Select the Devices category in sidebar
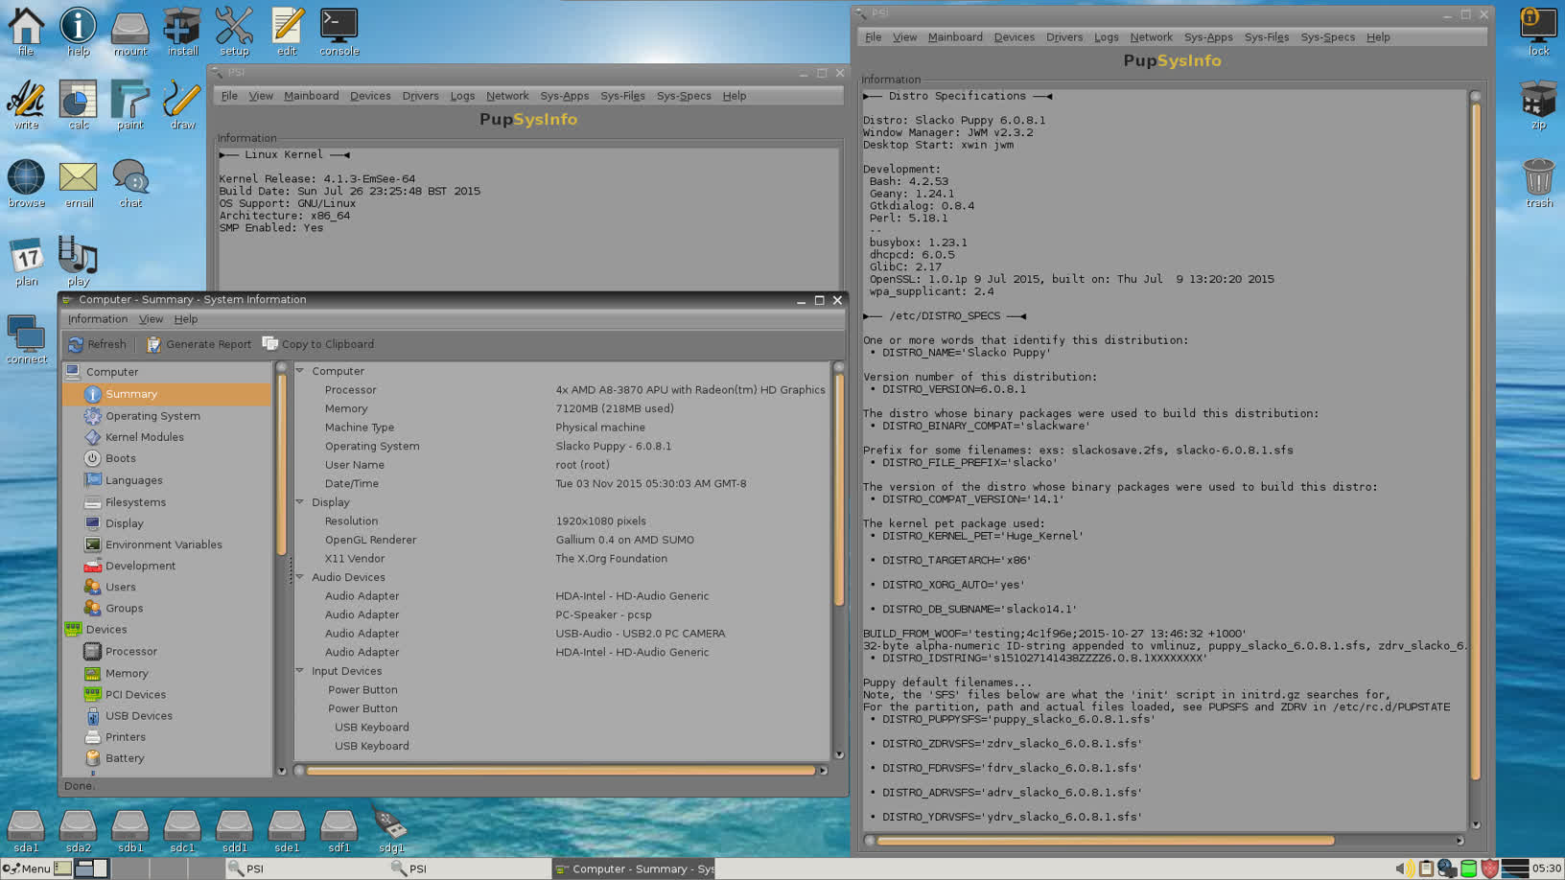The height and width of the screenshot is (880, 1565). click(x=105, y=630)
